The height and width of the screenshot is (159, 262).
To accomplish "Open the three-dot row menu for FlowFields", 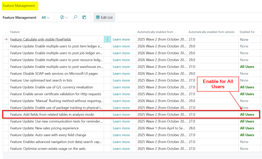I will point(107,39).
